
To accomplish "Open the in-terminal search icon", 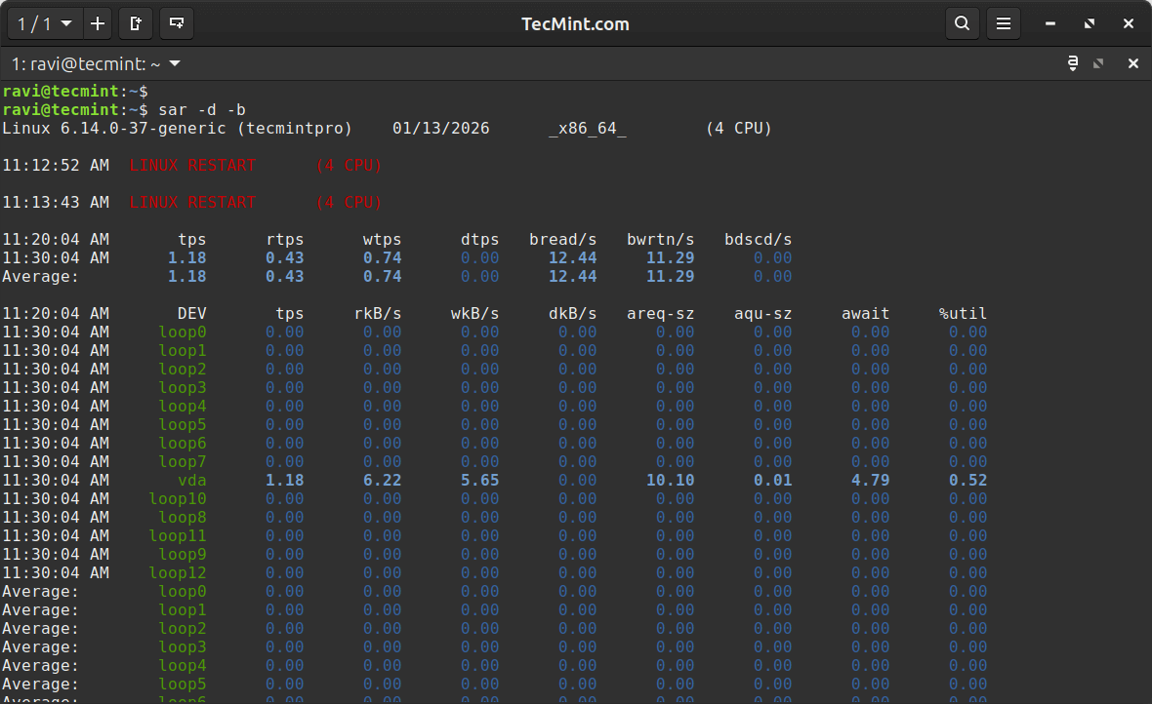I will click(962, 22).
